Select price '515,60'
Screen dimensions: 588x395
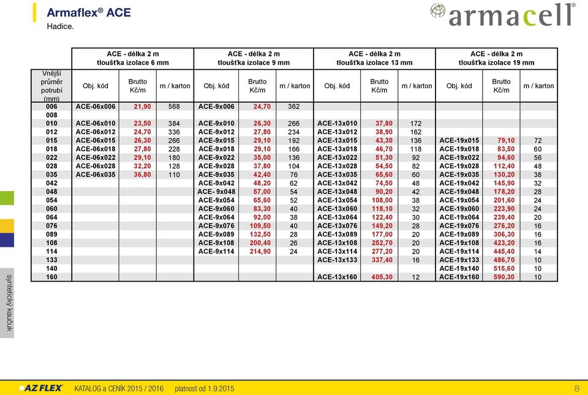pos(504,268)
